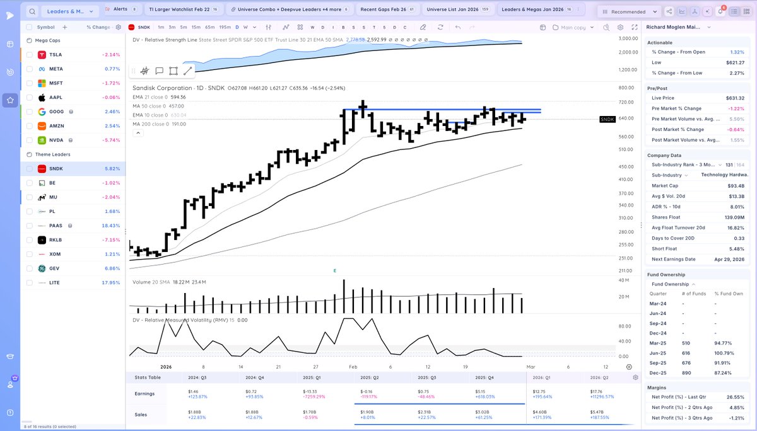Tick the select-all checkbox next to Symbol

[30, 27]
